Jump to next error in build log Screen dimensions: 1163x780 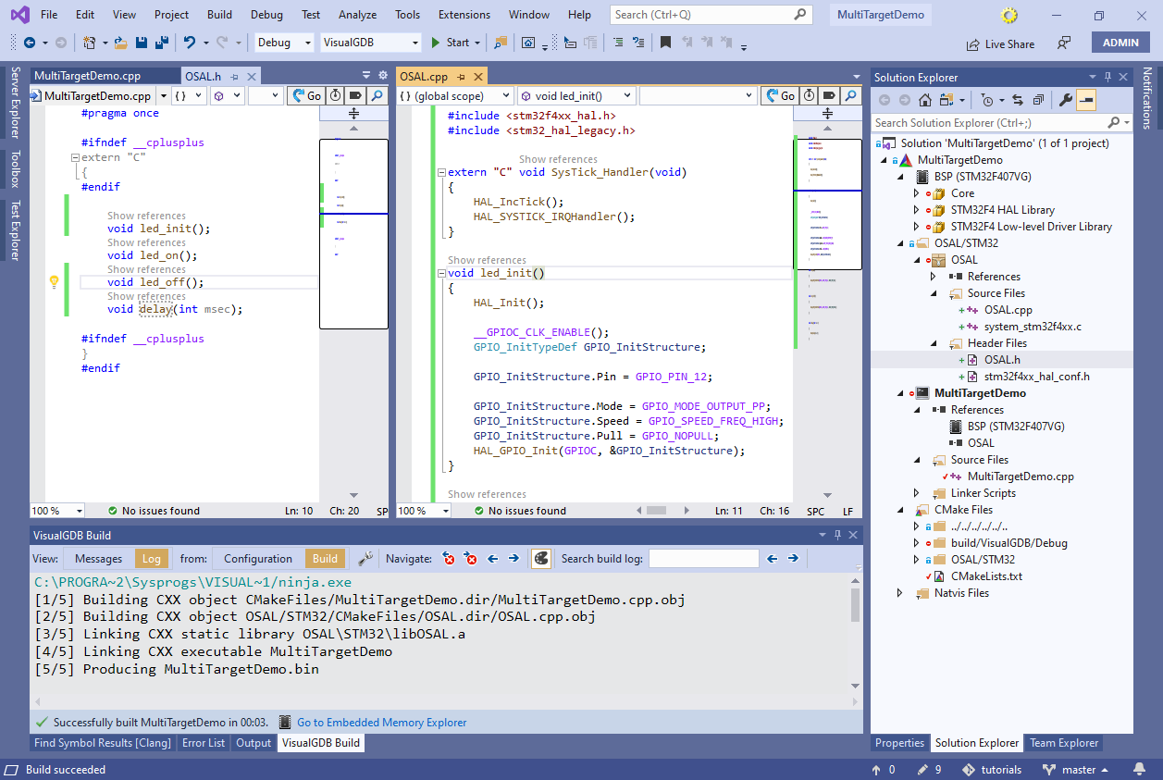[471, 559]
